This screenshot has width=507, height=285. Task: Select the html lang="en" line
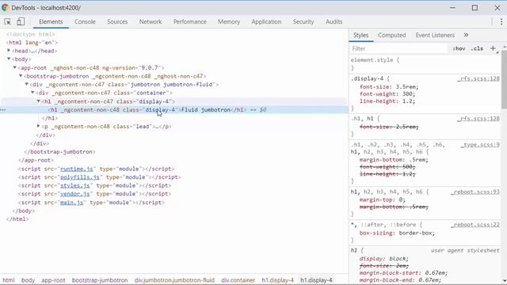click(32, 42)
